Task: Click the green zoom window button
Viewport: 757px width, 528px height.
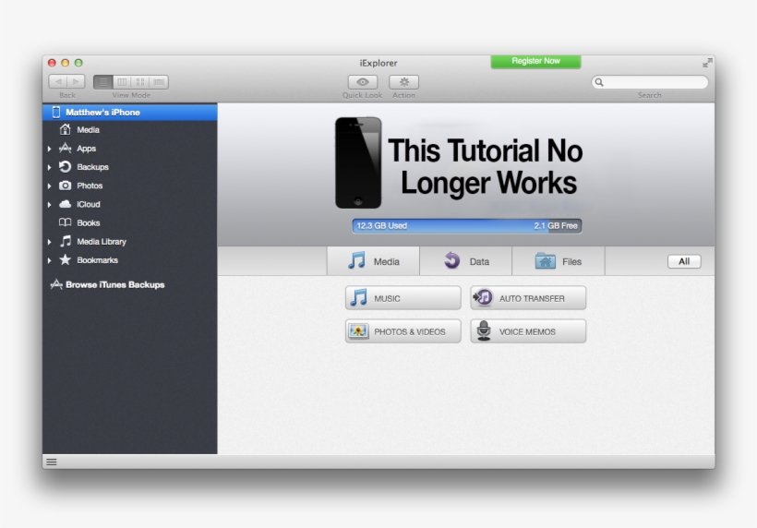Action: click(x=78, y=63)
